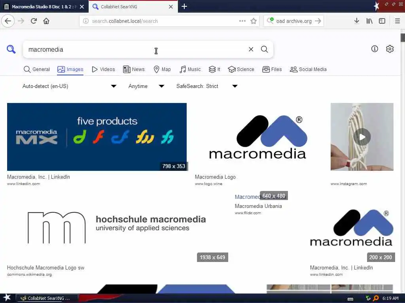
Task: Click inside the macromedia search field
Action: (x=134, y=49)
